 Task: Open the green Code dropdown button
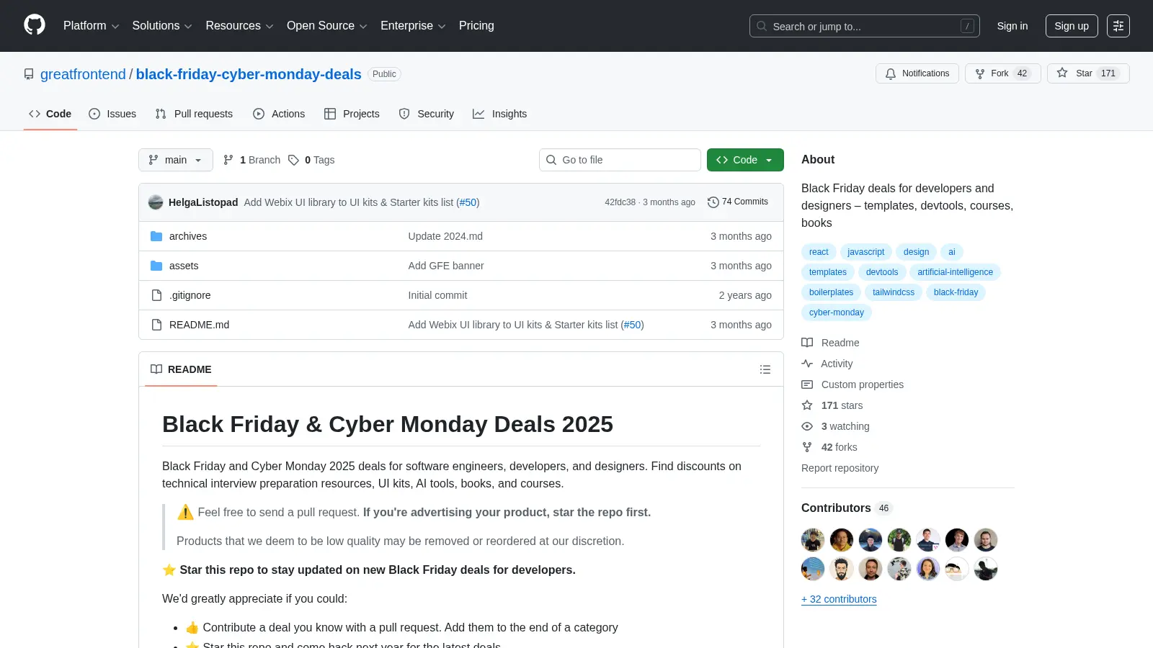745,160
